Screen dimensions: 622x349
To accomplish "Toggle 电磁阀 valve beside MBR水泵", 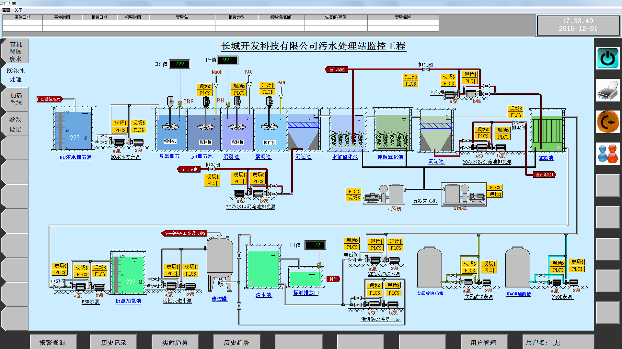I will coord(57,287).
